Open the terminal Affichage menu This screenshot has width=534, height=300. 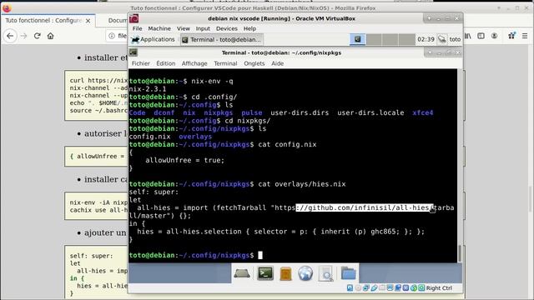(x=194, y=63)
